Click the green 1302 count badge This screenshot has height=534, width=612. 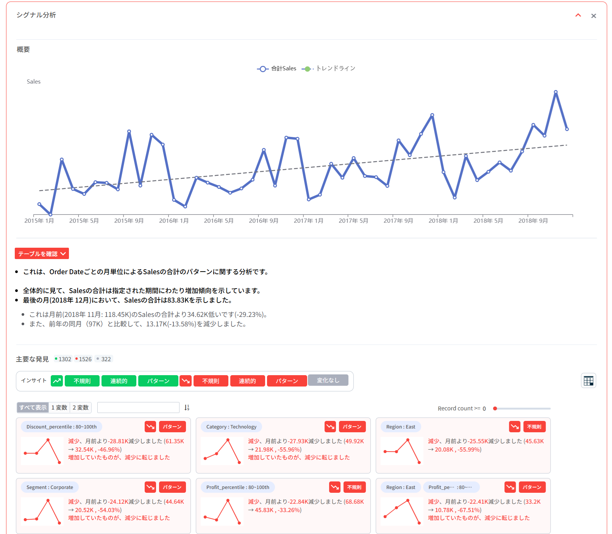[63, 359]
